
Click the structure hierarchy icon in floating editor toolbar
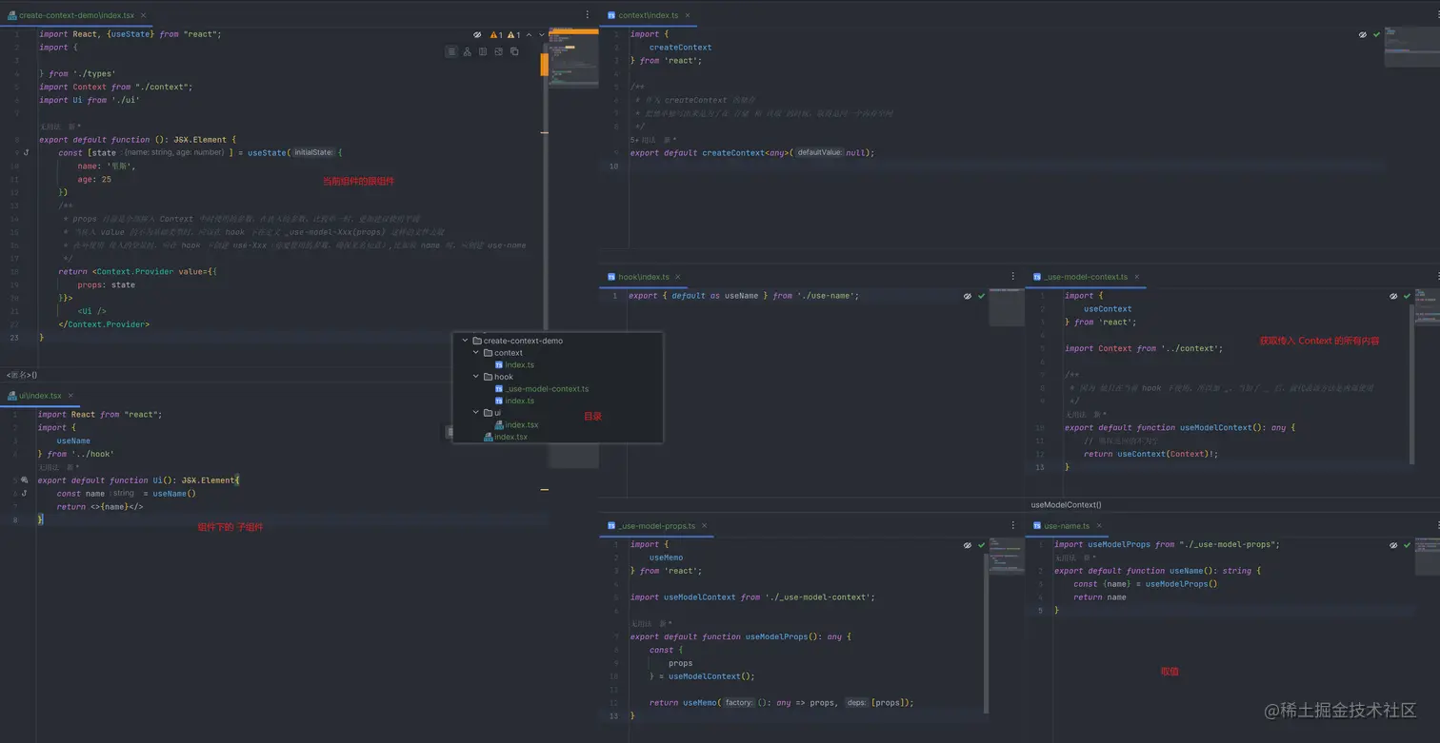pos(467,51)
